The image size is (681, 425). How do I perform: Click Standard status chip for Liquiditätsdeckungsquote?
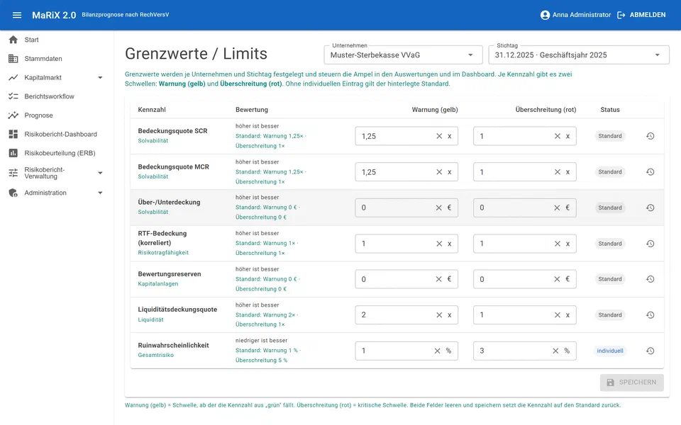pos(610,315)
